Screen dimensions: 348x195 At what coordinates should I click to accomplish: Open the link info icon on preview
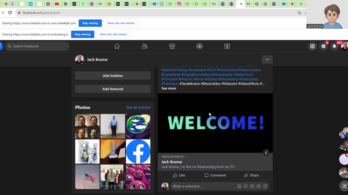pyautogui.click(x=266, y=153)
